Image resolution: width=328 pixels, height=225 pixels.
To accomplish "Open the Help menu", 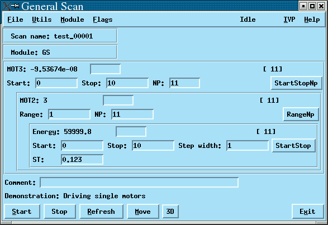I will [312, 20].
